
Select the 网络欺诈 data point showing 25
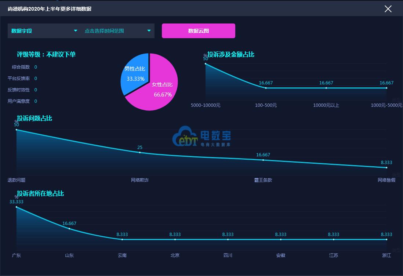tap(140, 152)
